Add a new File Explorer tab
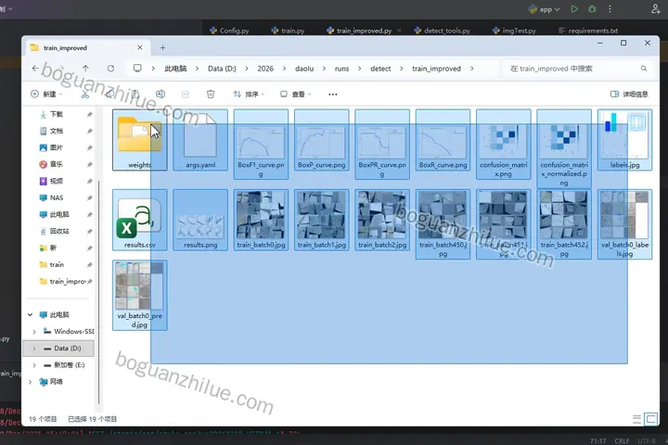The height and width of the screenshot is (445, 668). 162,47
